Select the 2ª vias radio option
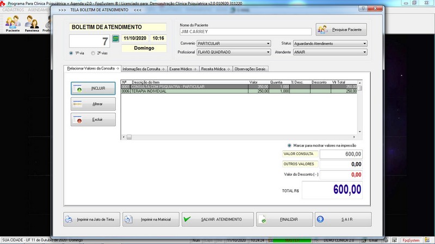The height and width of the screenshot is (244, 435). click(93, 53)
